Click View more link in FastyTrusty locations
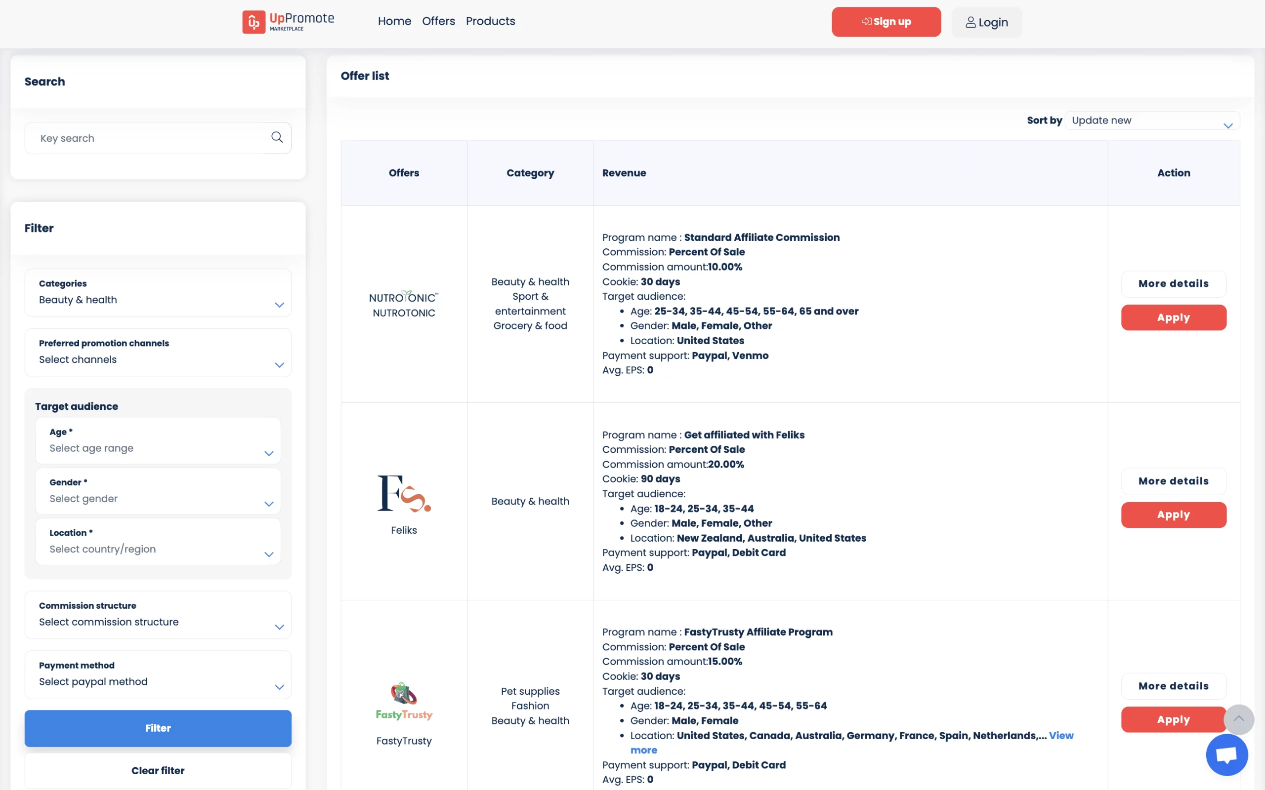The image size is (1265, 790). [x=1061, y=735]
